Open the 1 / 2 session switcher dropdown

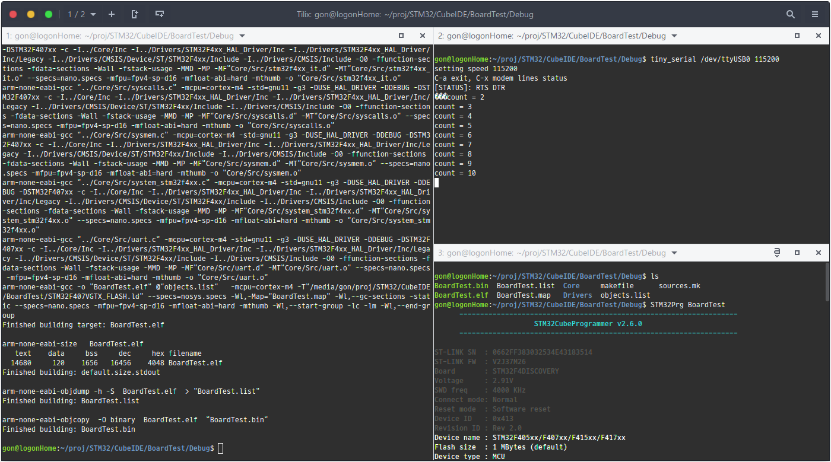81,14
